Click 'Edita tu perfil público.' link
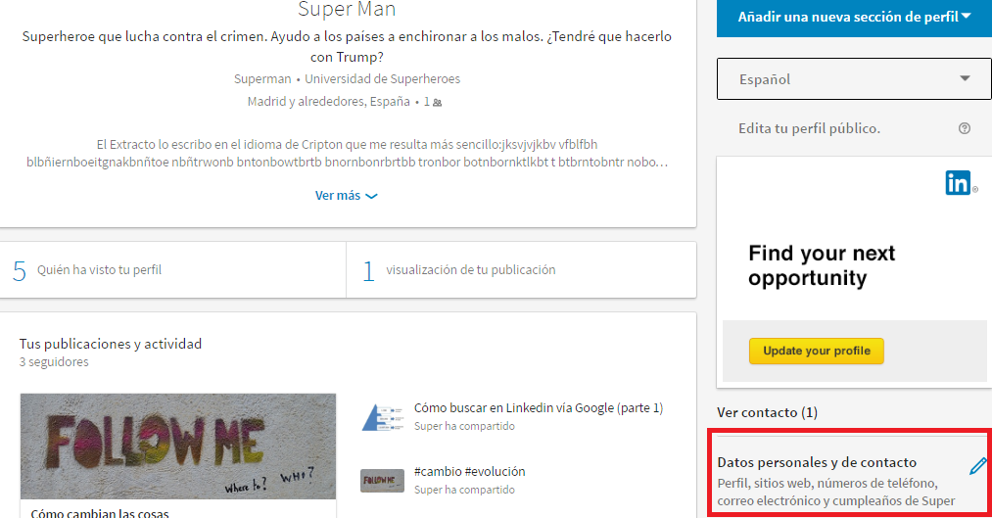Image resolution: width=992 pixels, height=518 pixels. pos(809,128)
